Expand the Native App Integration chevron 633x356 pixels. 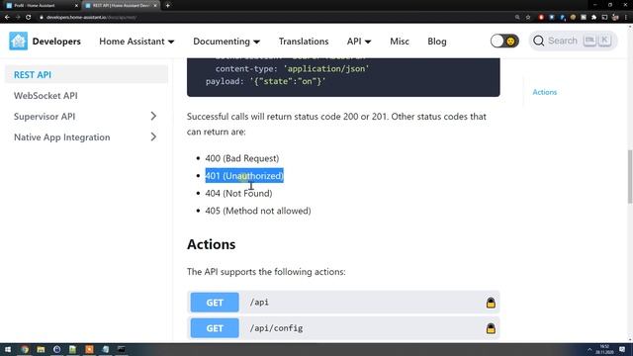tap(153, 137)
